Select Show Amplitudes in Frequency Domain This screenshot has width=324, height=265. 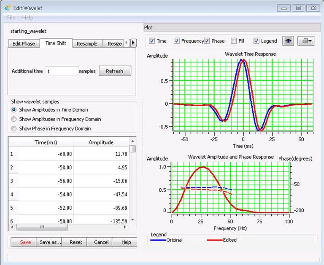click(x=14, y=119)
